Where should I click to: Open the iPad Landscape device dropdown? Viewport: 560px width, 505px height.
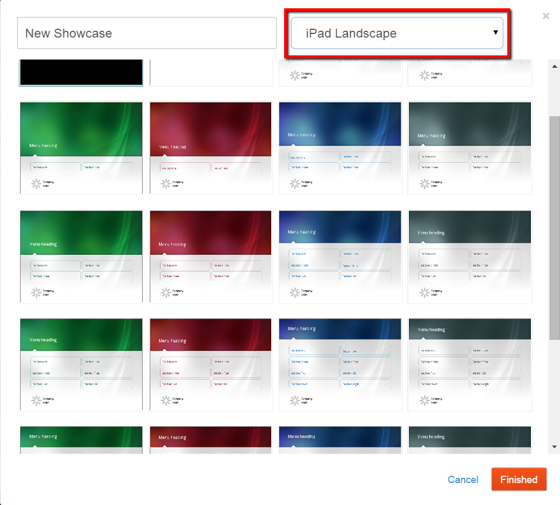pos(396,33)
